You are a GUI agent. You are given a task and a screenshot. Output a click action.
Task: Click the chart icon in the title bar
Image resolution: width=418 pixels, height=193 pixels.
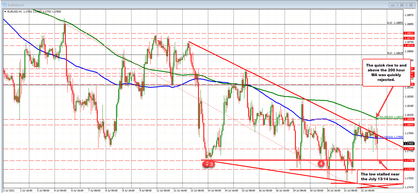(x=5, y=5)
